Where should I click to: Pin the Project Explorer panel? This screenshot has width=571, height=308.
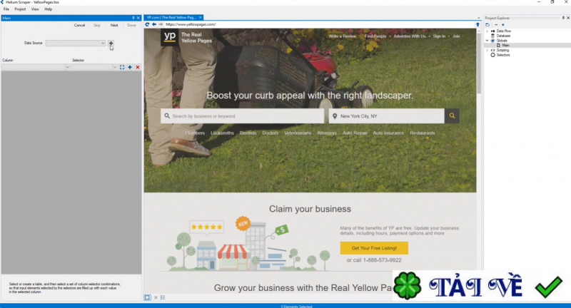(x=563, y=18)
